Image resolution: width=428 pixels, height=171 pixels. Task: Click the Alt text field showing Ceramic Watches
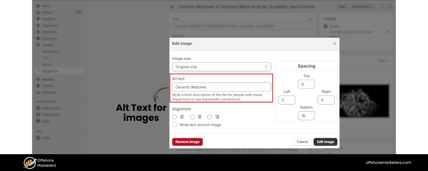pyautogui.click(x=221, y=87)
